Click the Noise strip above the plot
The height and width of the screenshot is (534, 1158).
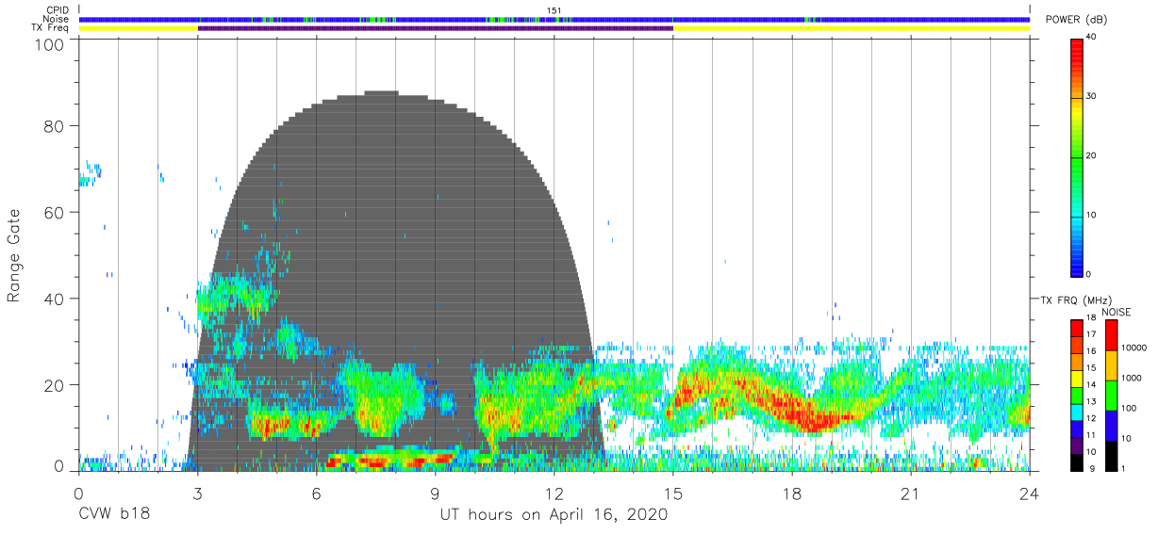pyautogui.click(x=554, y=20)
